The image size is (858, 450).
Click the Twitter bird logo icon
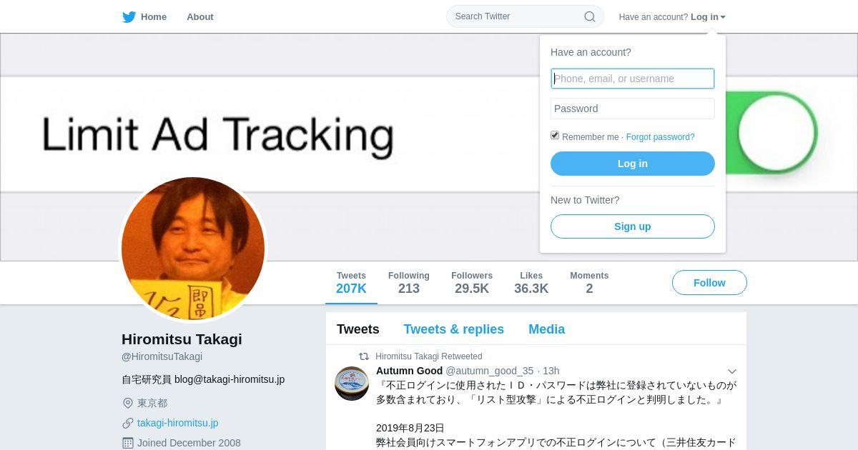coord(129,17)
